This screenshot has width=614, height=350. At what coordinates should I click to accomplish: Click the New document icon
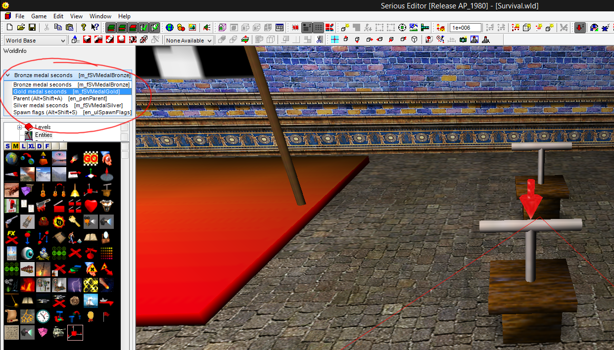[9, 28]
